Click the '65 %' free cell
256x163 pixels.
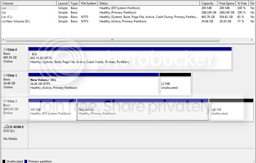click(x=241, y=17)
